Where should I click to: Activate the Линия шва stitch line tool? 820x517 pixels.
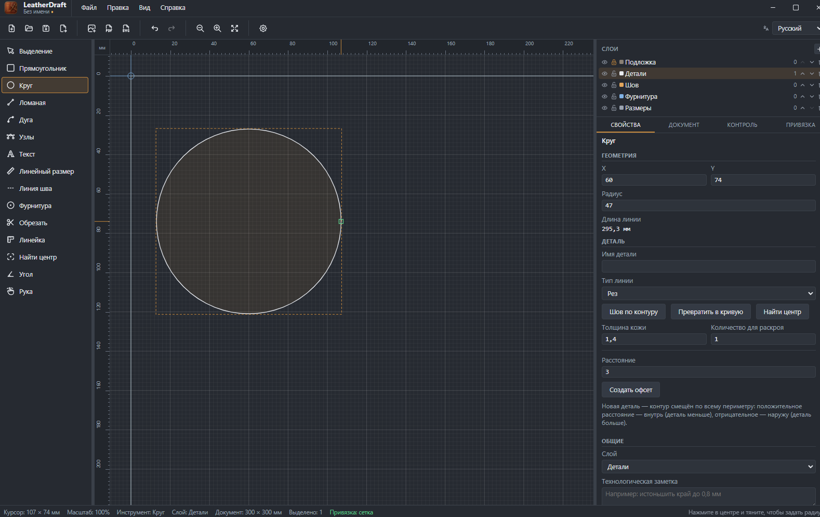(x=45, y=188)
